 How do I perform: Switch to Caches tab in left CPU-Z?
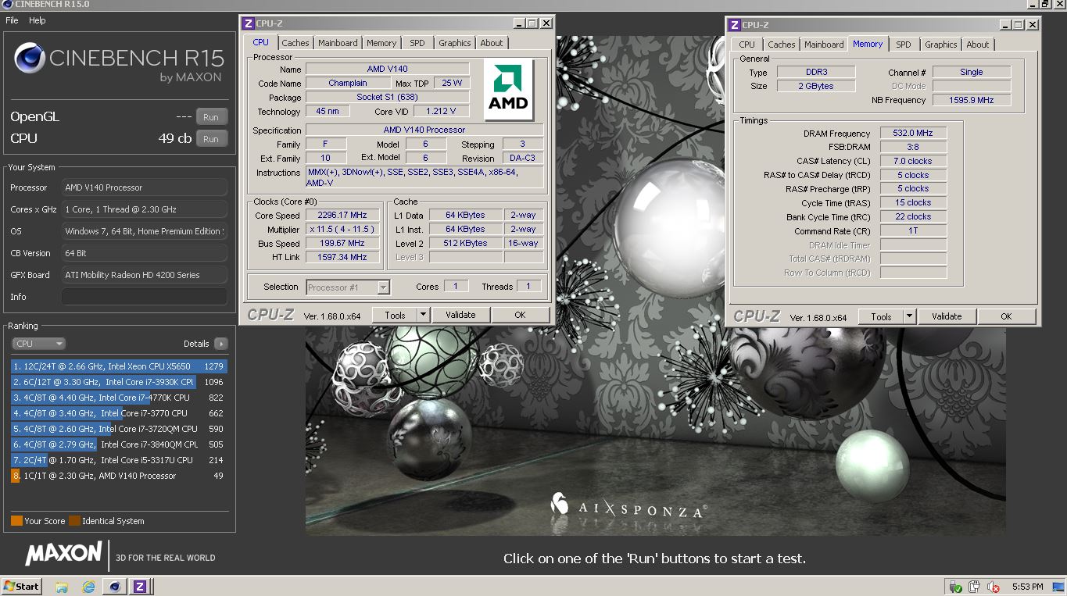coord(295,43)
